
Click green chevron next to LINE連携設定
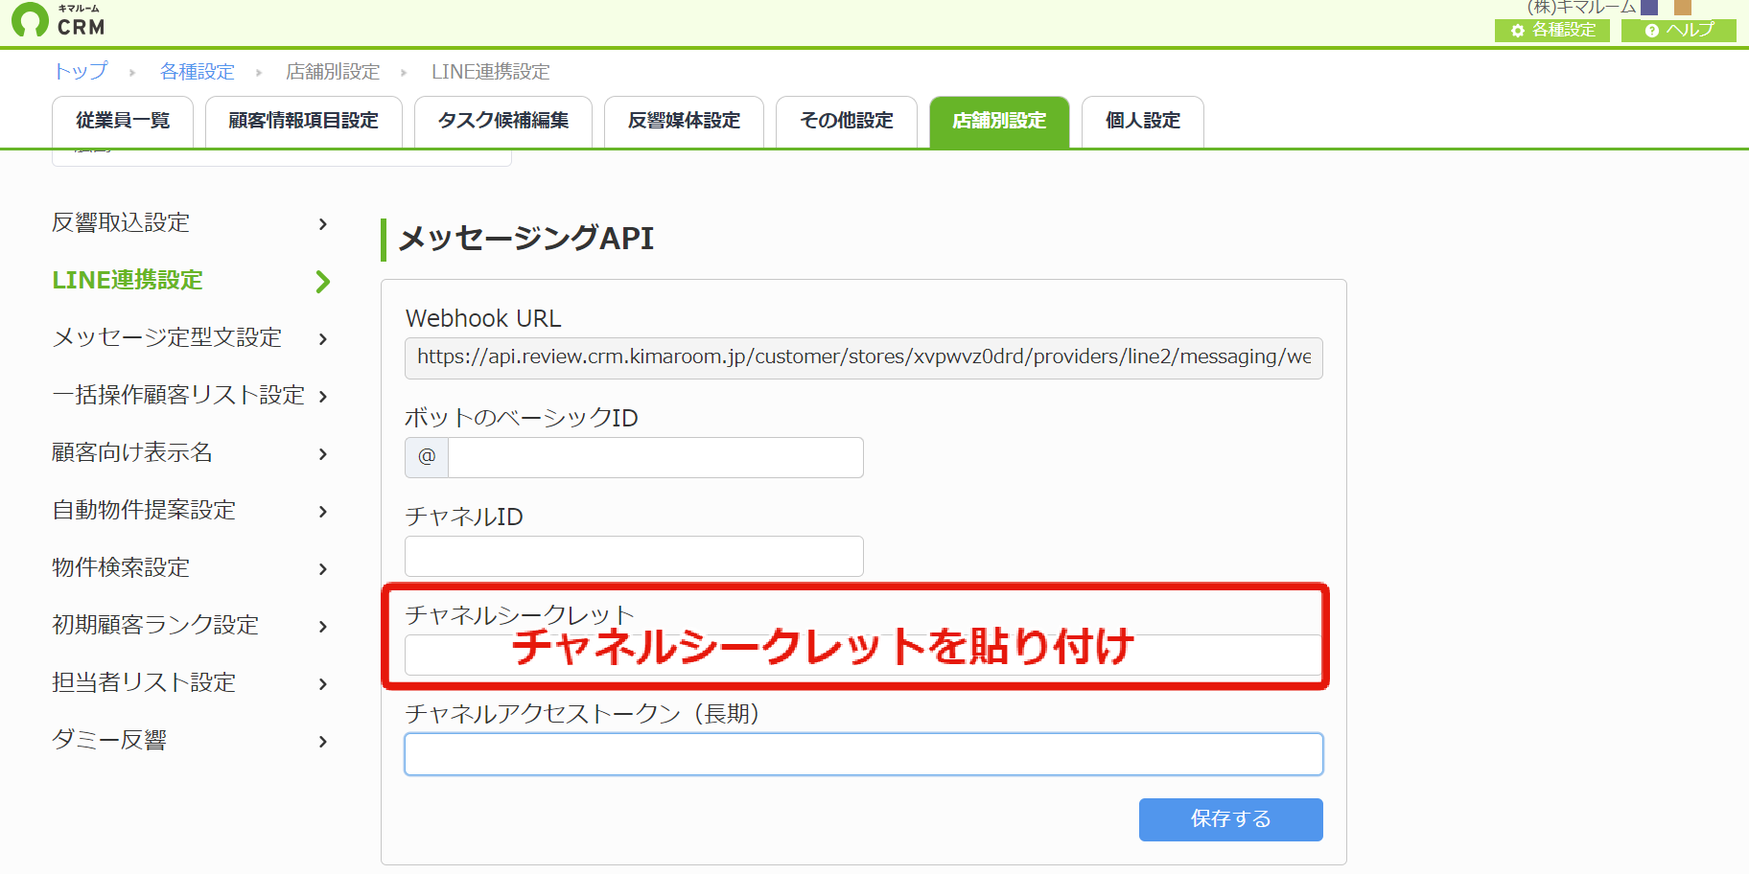click(x=323, y=282)
